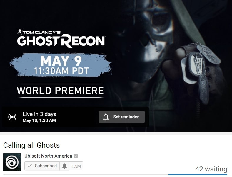232x177 pixels.
Task: Set a reminder for the premiere
Action: (x=121, y=117)
